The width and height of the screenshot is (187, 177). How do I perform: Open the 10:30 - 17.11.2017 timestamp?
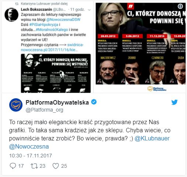[x=31, y=156]
